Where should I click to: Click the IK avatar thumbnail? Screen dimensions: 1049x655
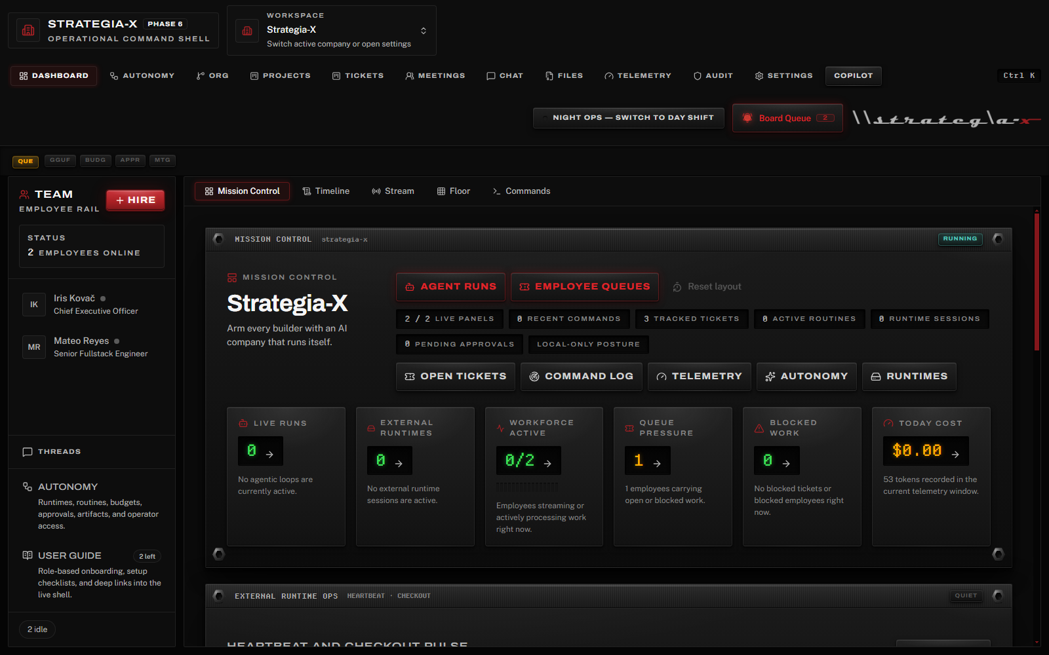click(34, 305)
